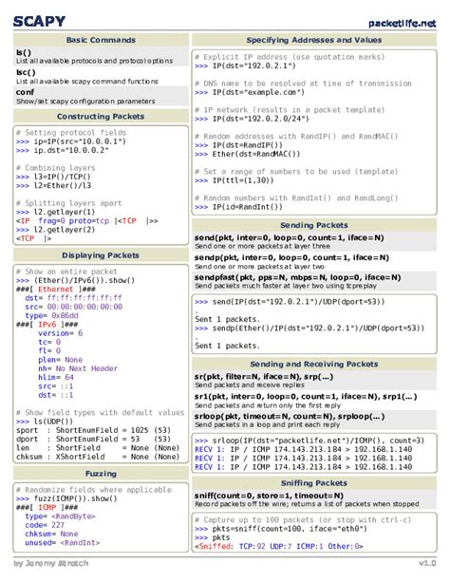Select the conf command entry

[x=101, y=96]
